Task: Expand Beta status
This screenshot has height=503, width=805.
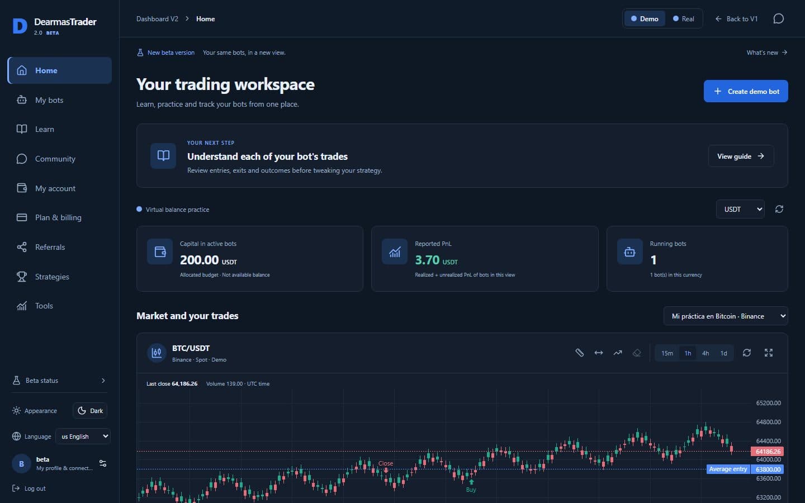Action: pos(59,381)
